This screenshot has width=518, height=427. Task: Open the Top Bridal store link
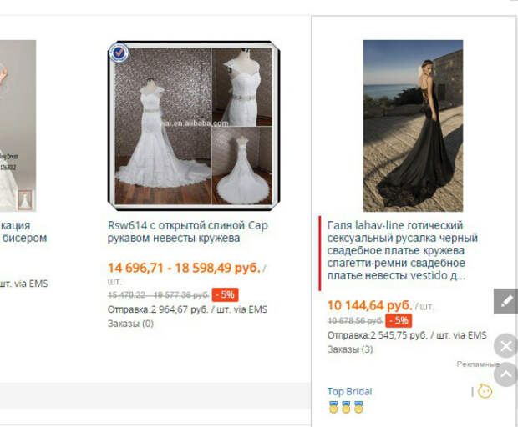(x=349, y=391)
